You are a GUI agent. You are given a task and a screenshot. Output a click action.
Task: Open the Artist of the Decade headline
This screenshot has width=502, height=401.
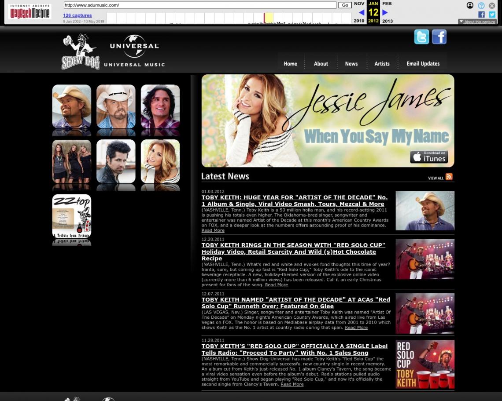point(295,200)
